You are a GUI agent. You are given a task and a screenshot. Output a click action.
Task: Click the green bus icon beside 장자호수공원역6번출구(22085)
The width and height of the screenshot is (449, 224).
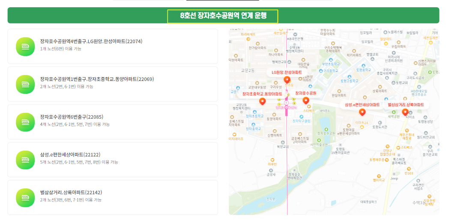[x=25, y=122]
